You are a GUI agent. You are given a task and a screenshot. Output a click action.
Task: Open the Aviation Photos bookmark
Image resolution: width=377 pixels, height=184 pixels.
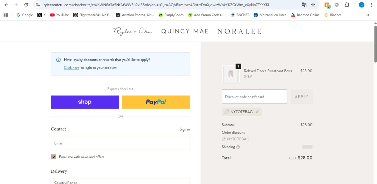coord(135,15)
